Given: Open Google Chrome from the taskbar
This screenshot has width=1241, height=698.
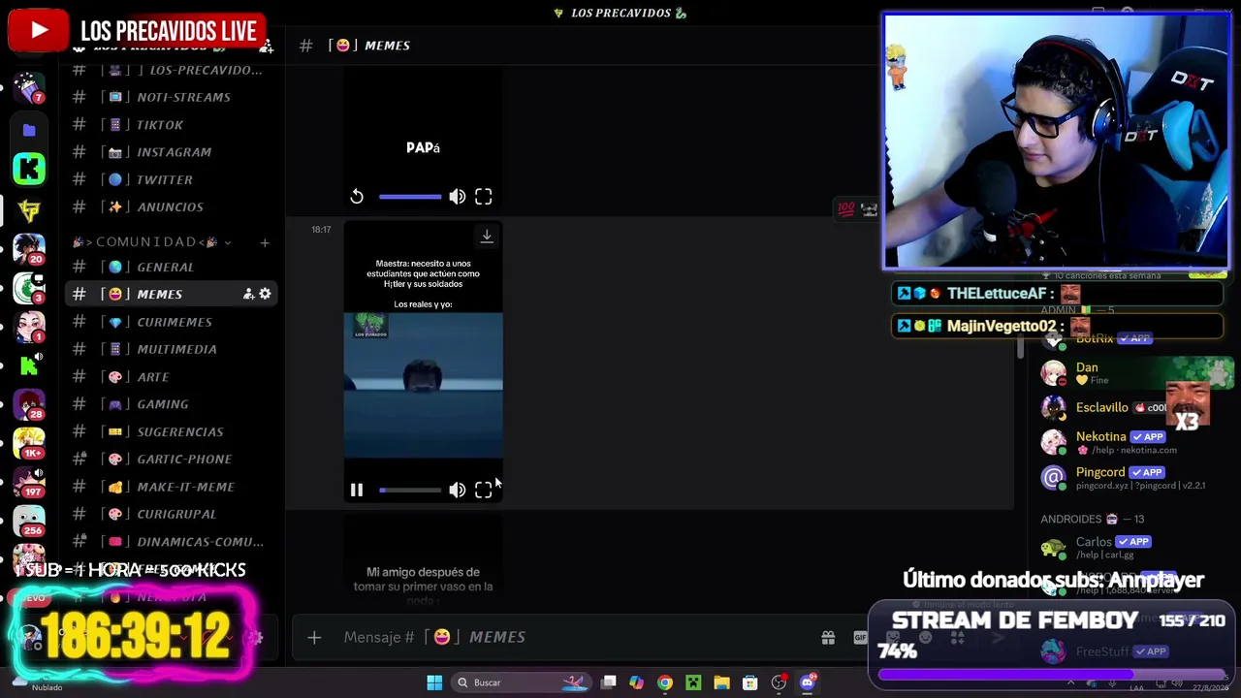Looking at the screenshot, I should 665,682.
